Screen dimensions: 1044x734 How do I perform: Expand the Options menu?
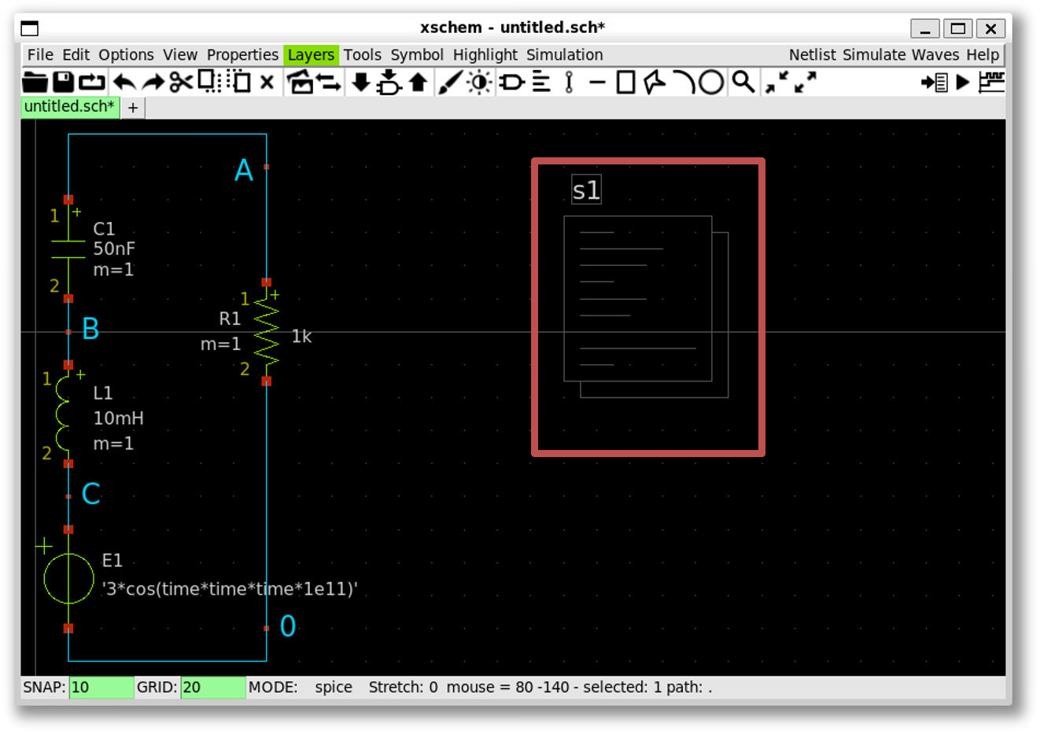(x=126, y=55)
